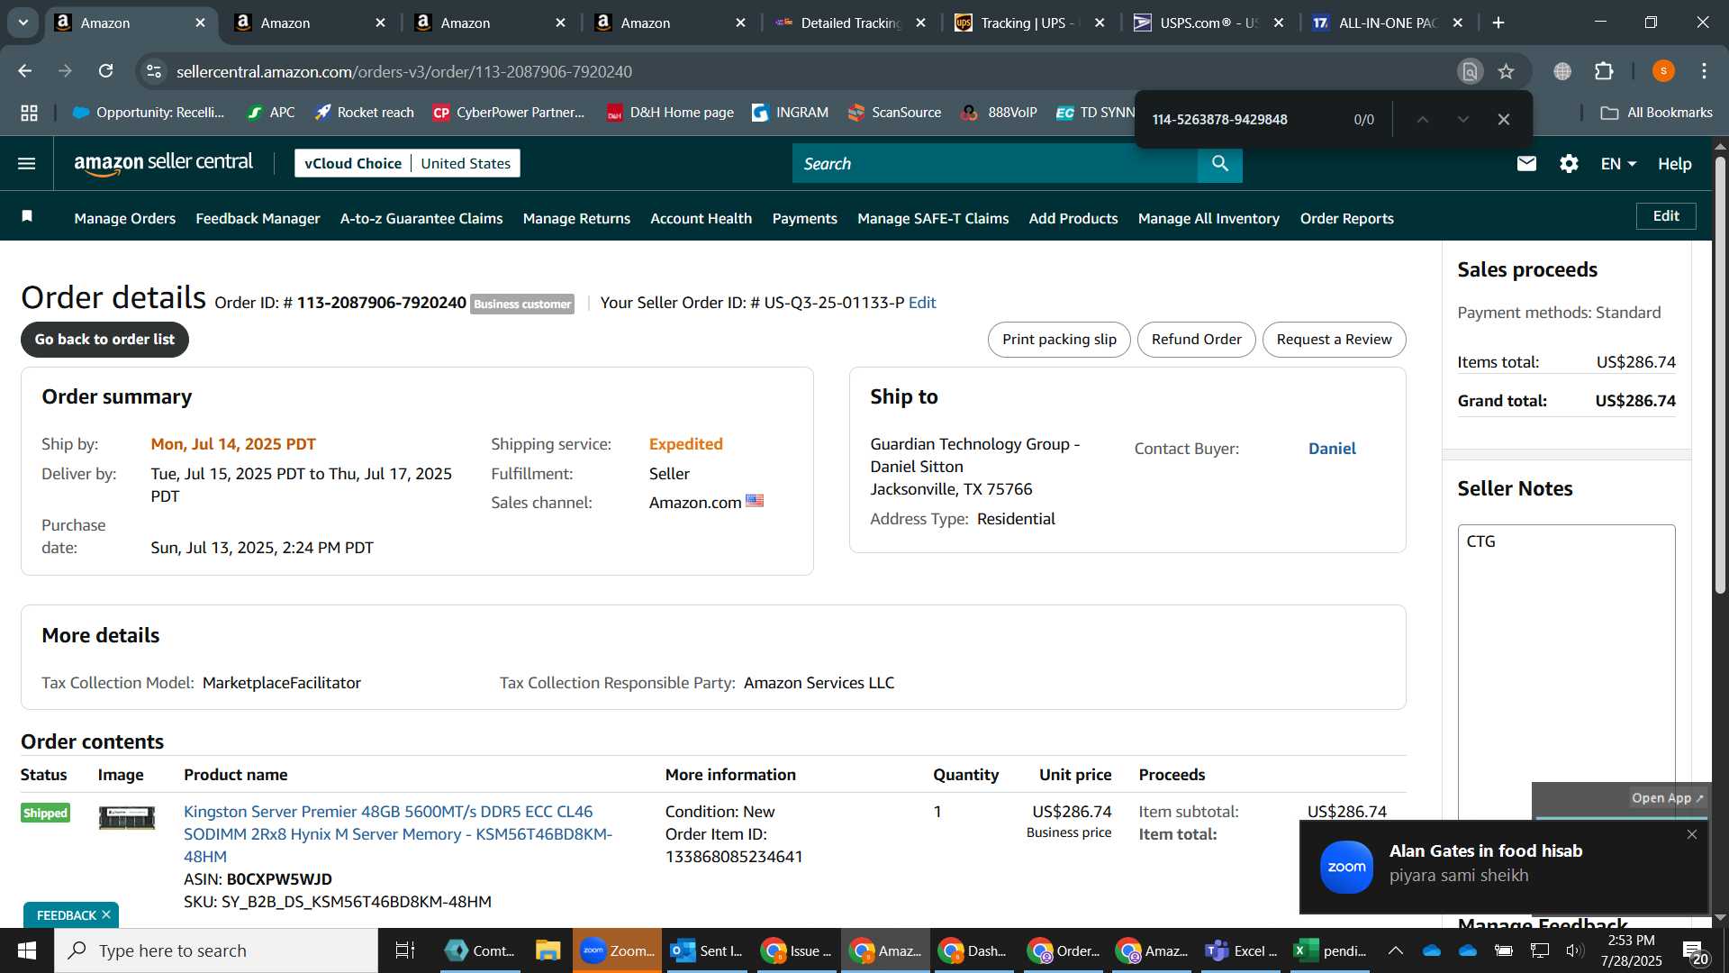The image size is (1729, 973).
Task: Open the seller messages mail icon
Action: pyautogui.click(x=1526, y=163)
